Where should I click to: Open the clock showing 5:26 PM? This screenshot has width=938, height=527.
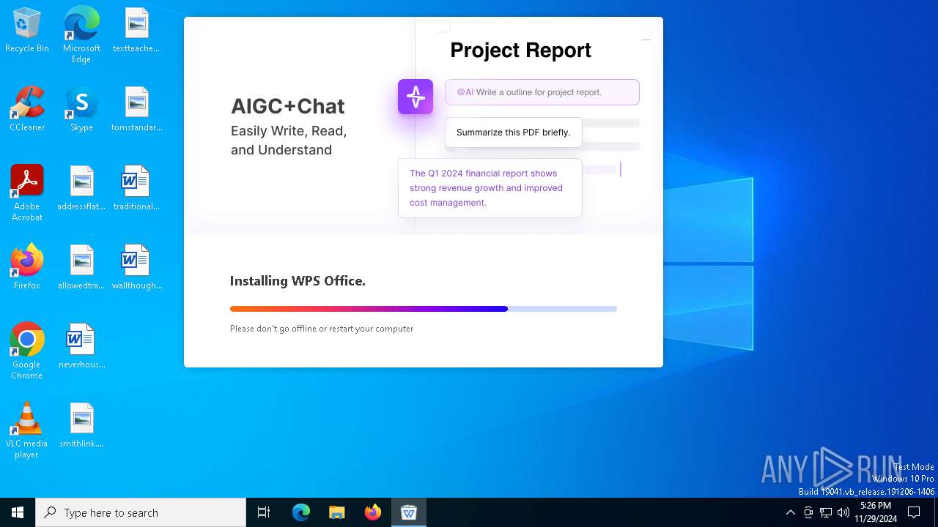pyautogui.click(x=876, y=512)
